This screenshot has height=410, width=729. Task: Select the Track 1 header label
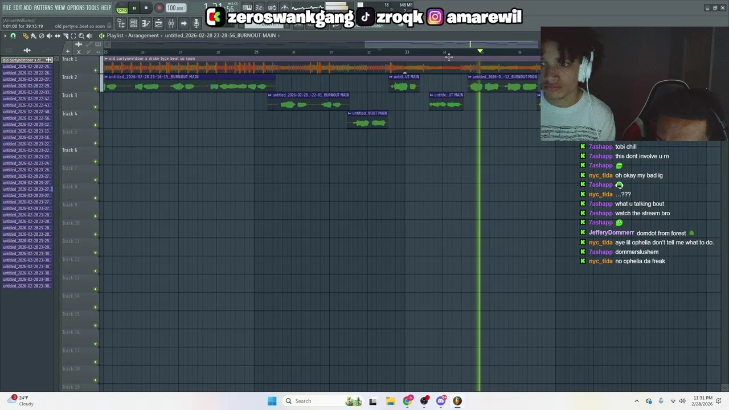point(69,59)
